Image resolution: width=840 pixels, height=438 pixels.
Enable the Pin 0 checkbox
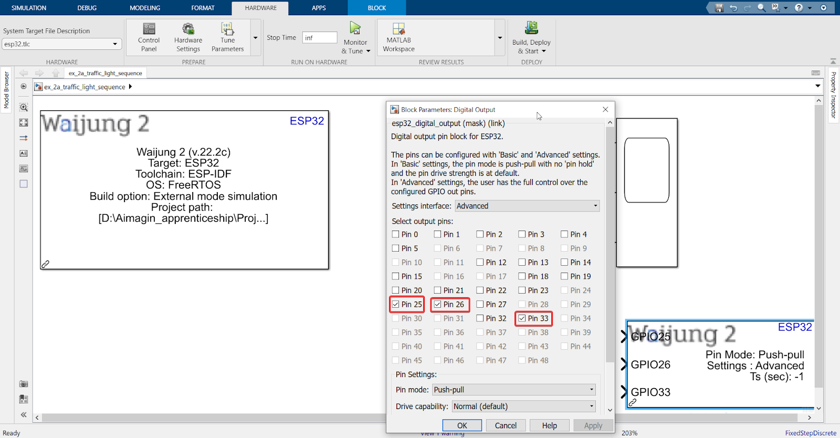click(x=396, y=234)
